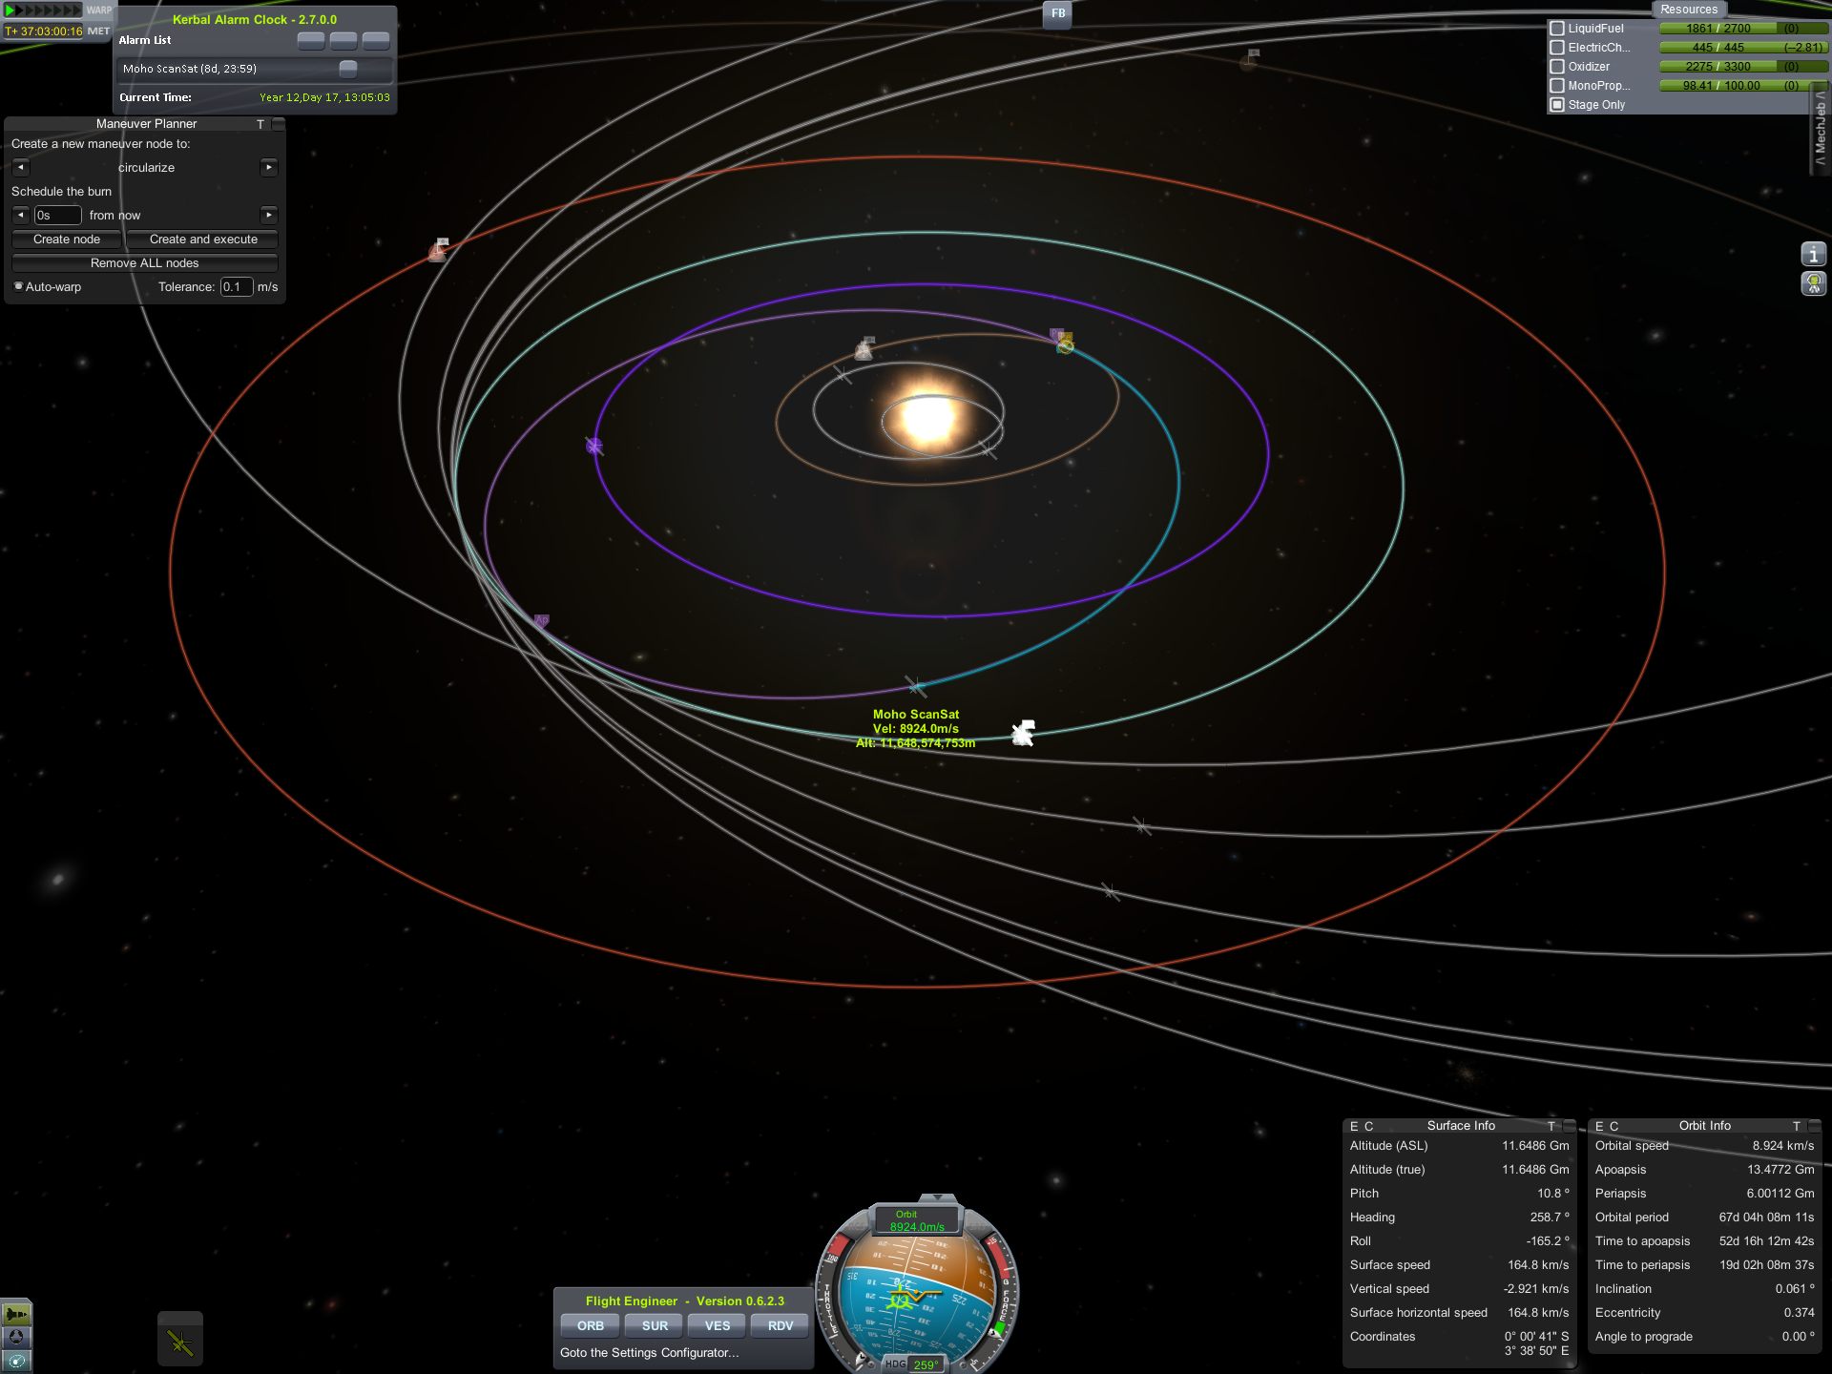Viewport: 1832px width, 1374px height.
Task: Select previous maneuver type before circularize
Action: 21,168
